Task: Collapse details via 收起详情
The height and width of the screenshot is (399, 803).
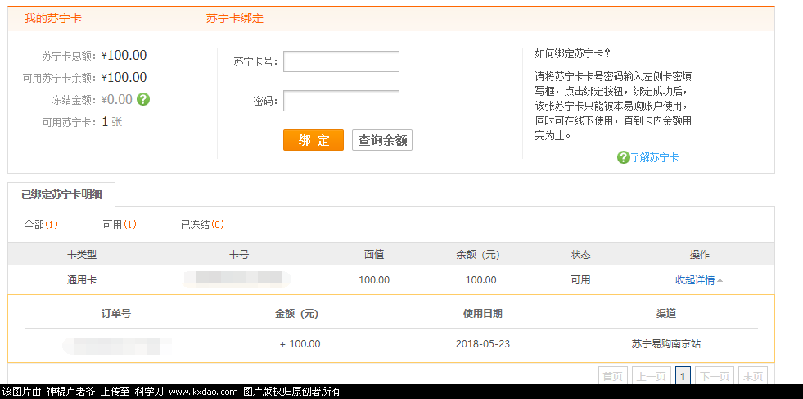Action: pyautogui.click(x=699, y=280)
